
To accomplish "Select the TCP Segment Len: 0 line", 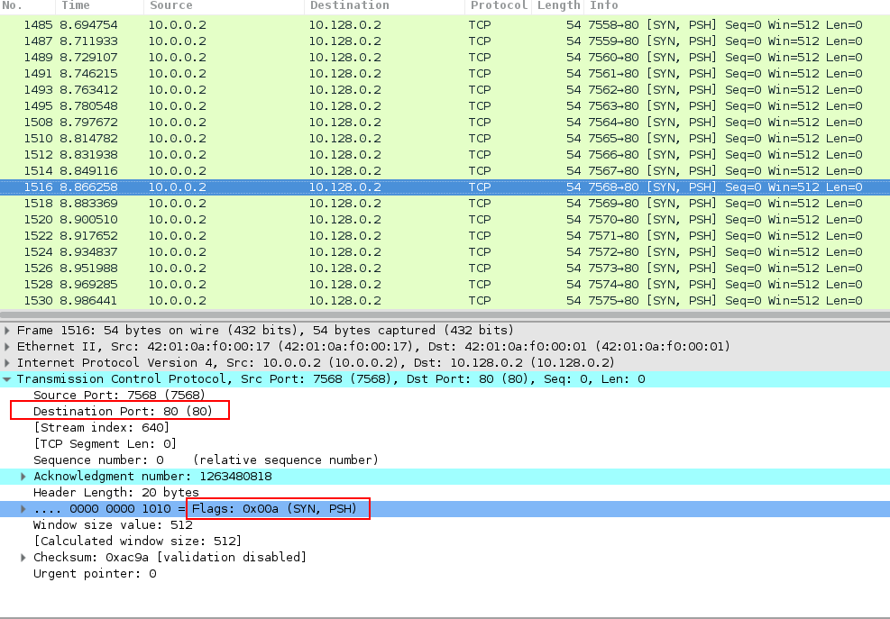I will tap(445, 443).
